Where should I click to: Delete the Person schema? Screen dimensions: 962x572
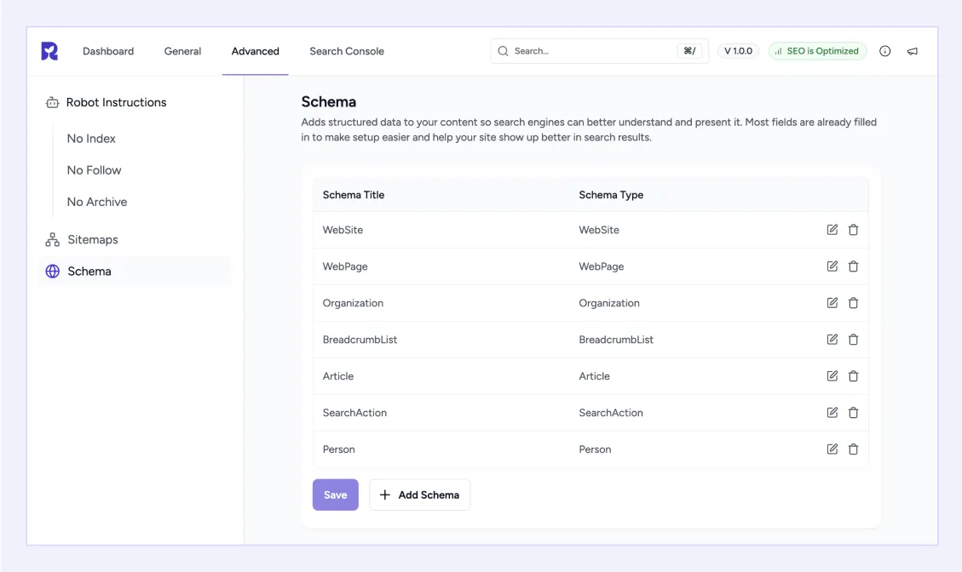pyautogui.click(x=853, y=449)
